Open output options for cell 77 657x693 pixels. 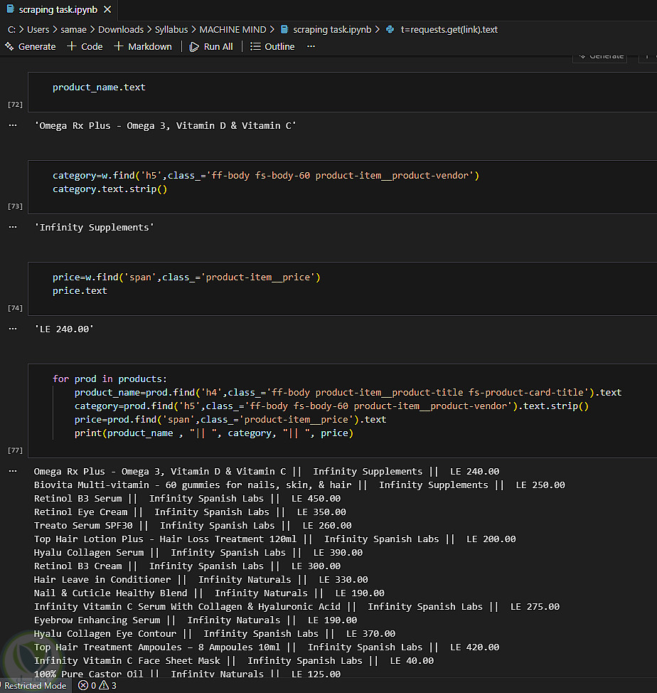pyautogui.click(x=13, y=471)
